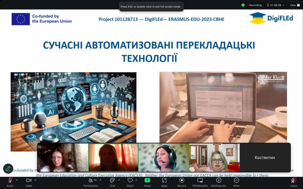Screen dimensions: 303x189
Task: Open video settings caret beside Video
Action: coord(35,180)
